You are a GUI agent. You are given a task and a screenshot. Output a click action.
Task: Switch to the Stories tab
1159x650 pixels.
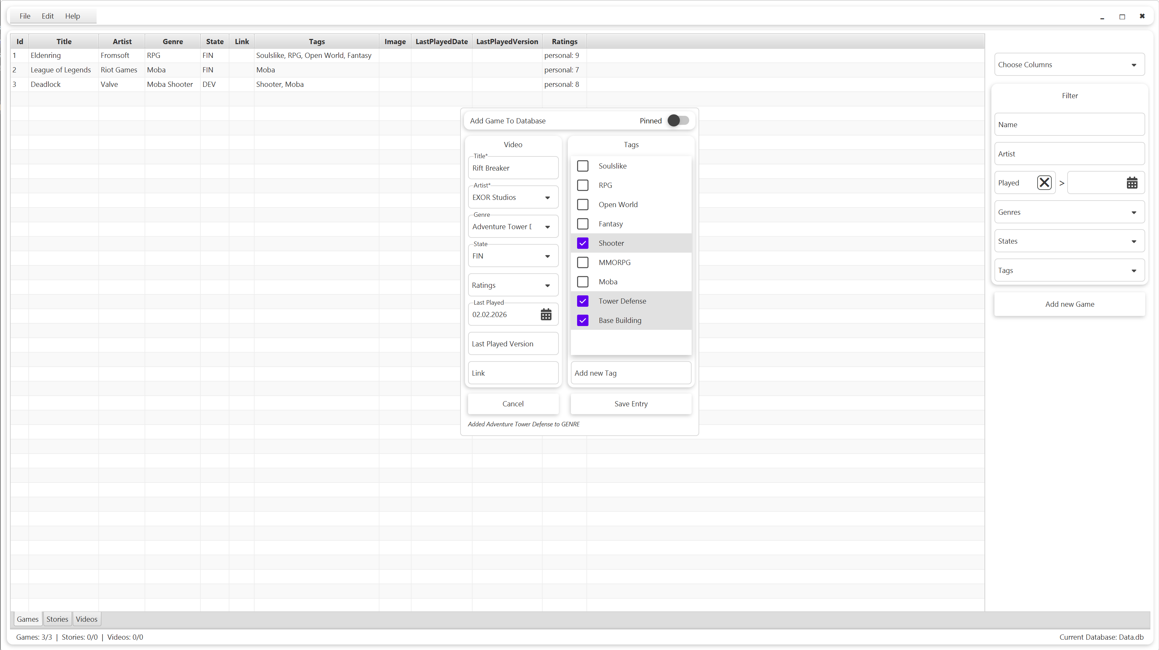tap(57, 619)
